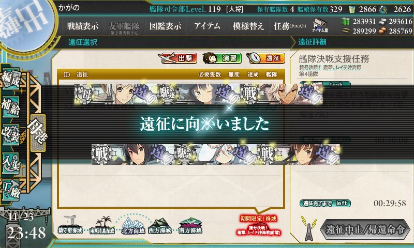Select the 鎮守府海域 map area icon

click(x=70, y=225)
